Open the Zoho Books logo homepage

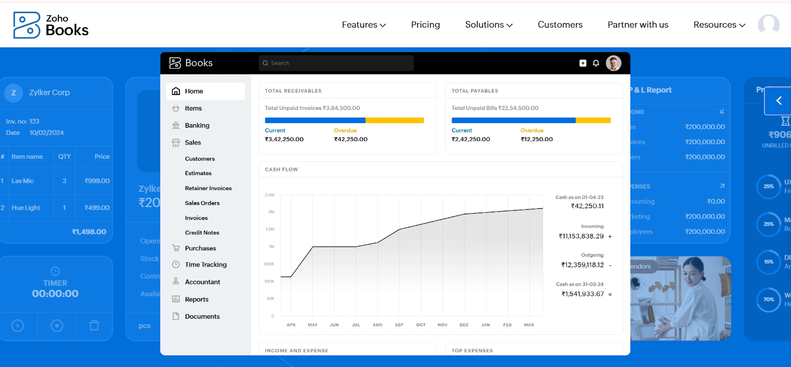pos(51,25)
